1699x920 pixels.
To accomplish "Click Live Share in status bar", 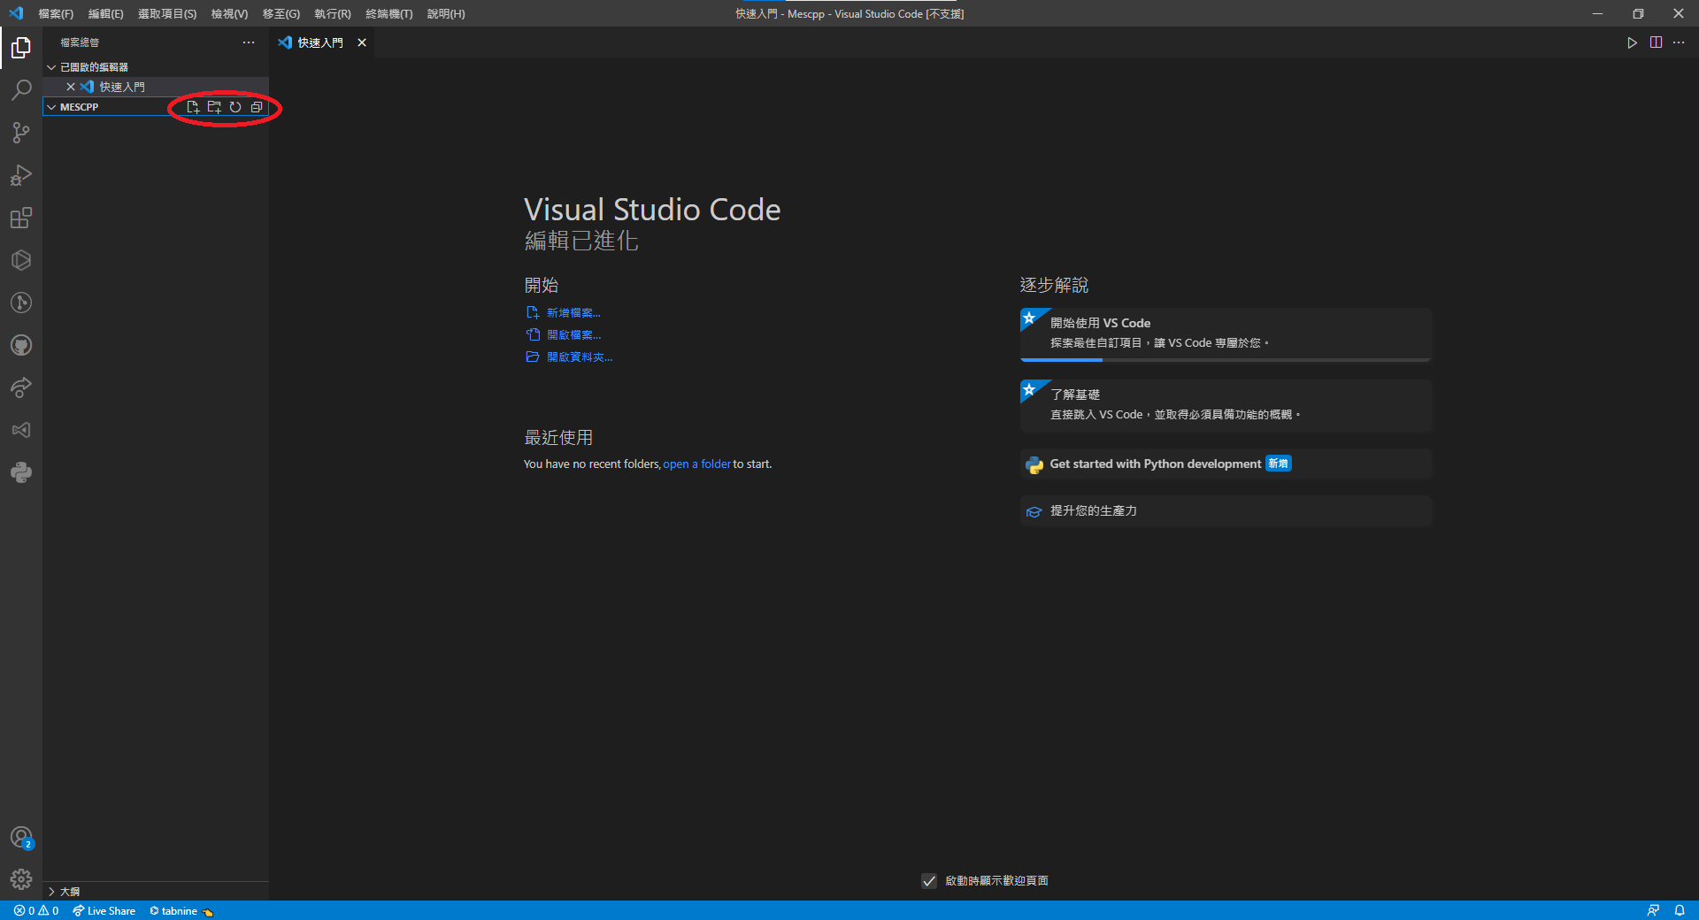I will click(x=104, y=910).
